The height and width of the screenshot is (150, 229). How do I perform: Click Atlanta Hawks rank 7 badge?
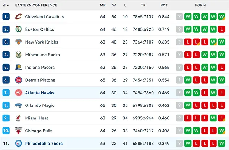(6, 93)
